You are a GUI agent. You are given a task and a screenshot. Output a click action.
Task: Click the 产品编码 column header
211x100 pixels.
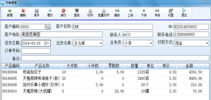coord(12,66)
